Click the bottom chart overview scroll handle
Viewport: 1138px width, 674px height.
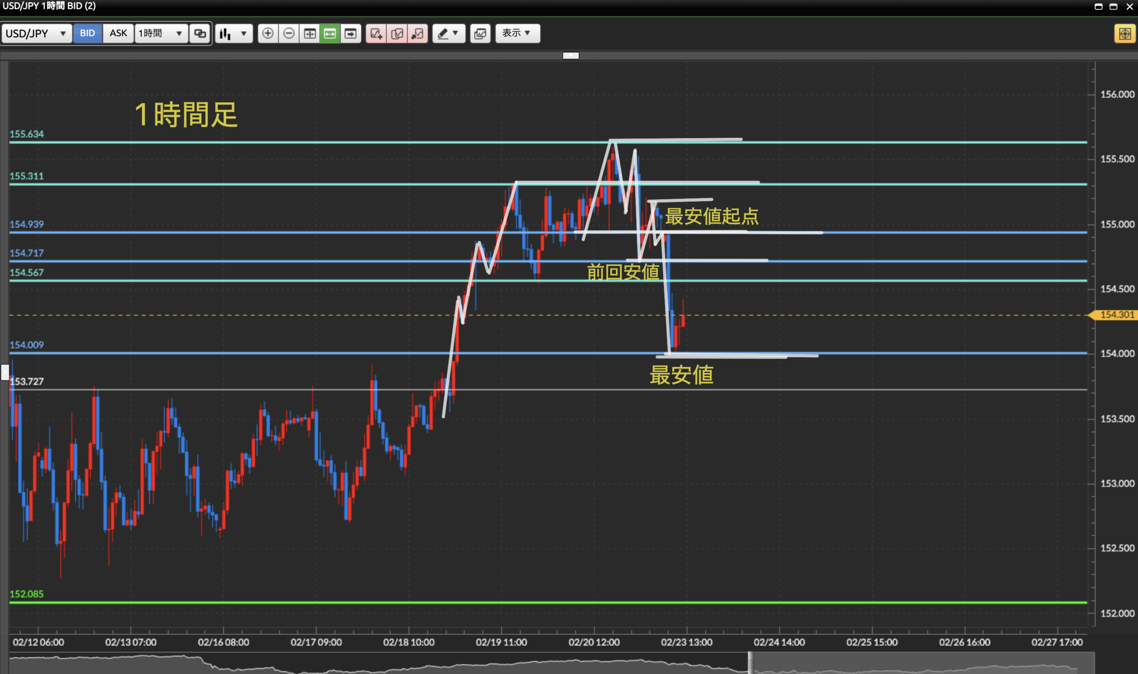(x=750, y=663)
